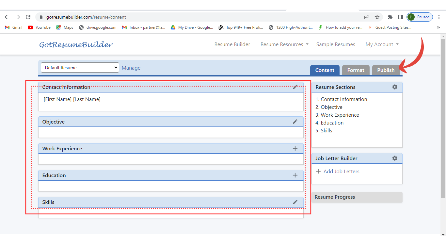
Task: Open Resume Sections gear settings
Action: pyautogui.click(x=395, y=87)
